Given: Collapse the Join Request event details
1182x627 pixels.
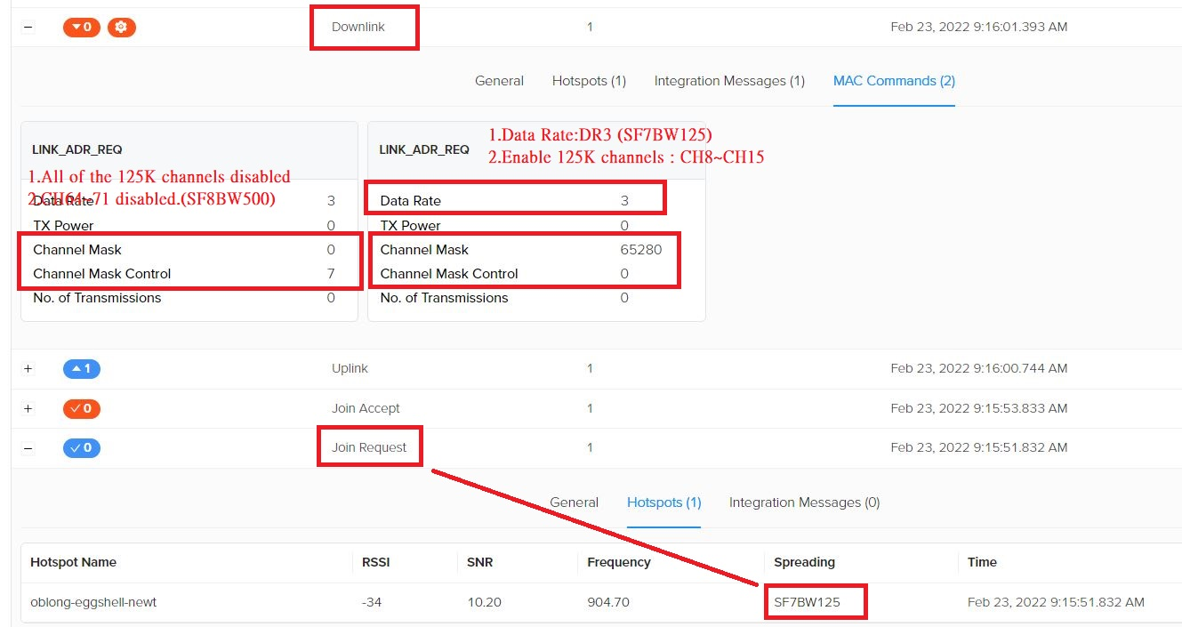Looking at the screenshot, I should (27, 447).
